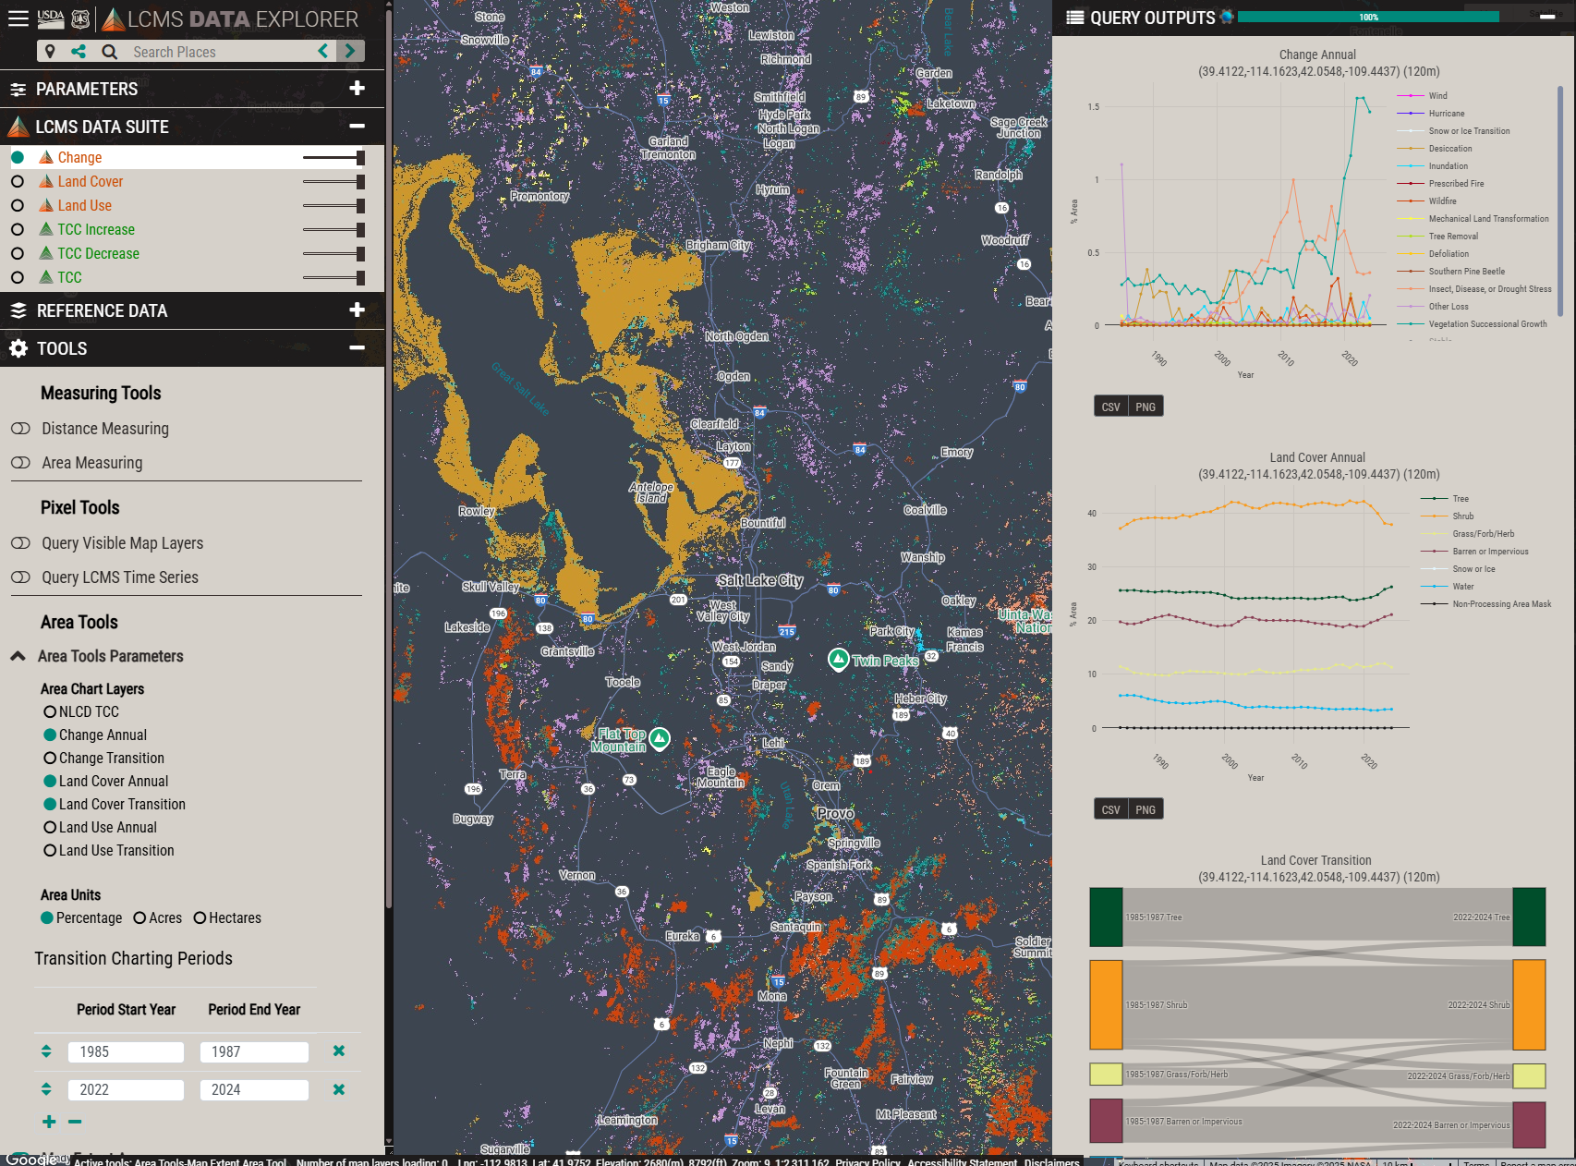Click the forward chevron in the search bar
This screenshot has width=1576, height=1166.
(x=350, y=52)
